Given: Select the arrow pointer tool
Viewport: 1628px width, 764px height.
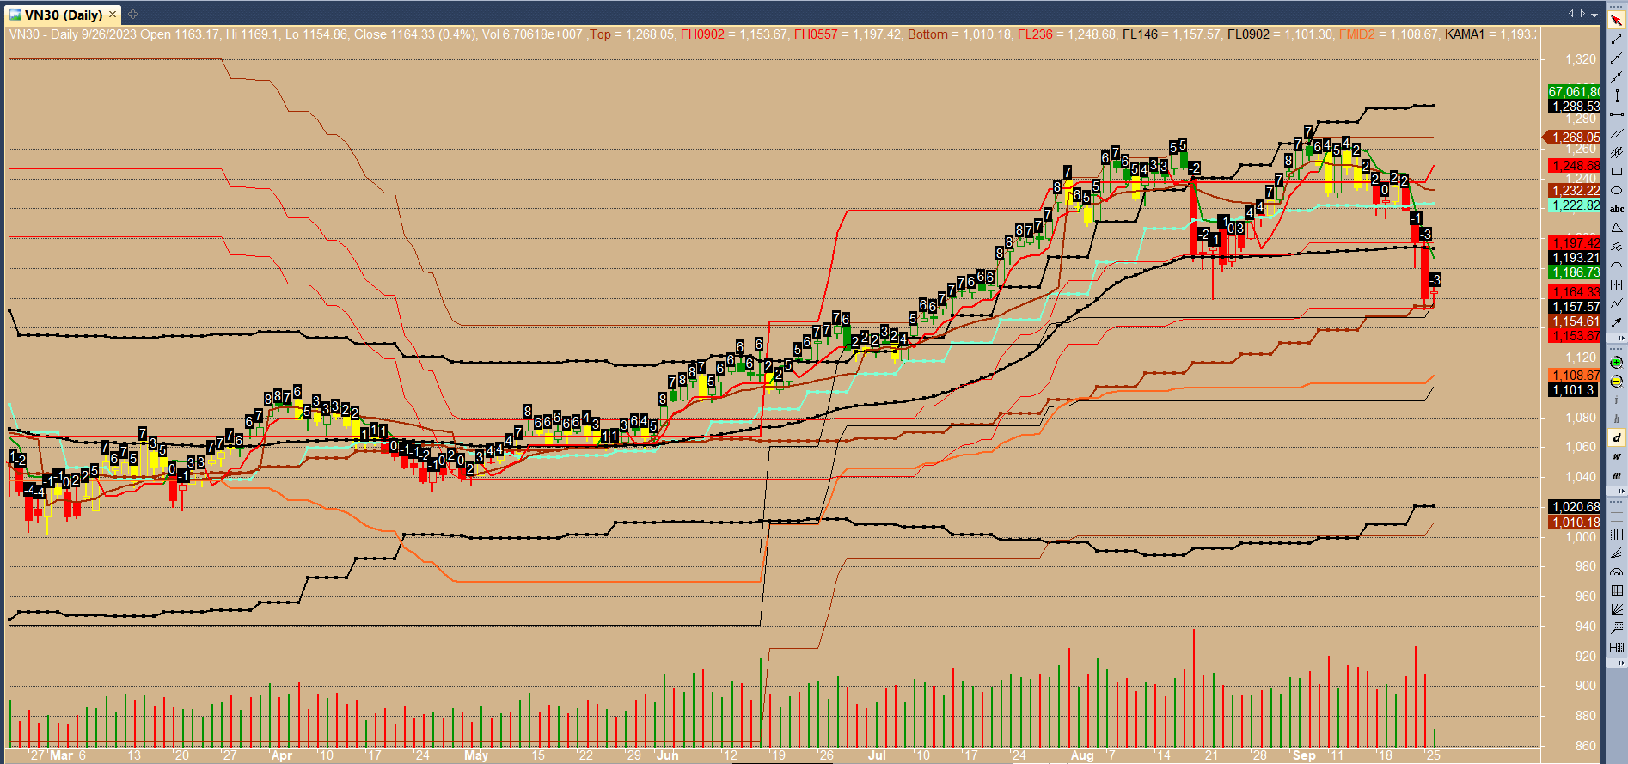Looking at the screenshot, I should 1616,21.
